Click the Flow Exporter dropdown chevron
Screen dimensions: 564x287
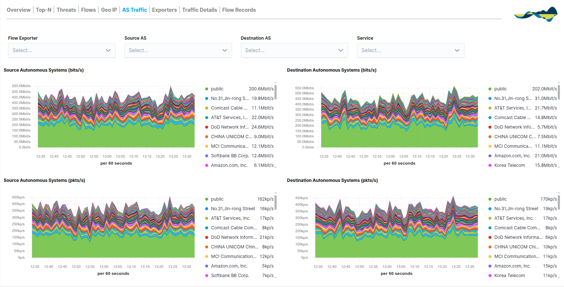coord(108,50)
